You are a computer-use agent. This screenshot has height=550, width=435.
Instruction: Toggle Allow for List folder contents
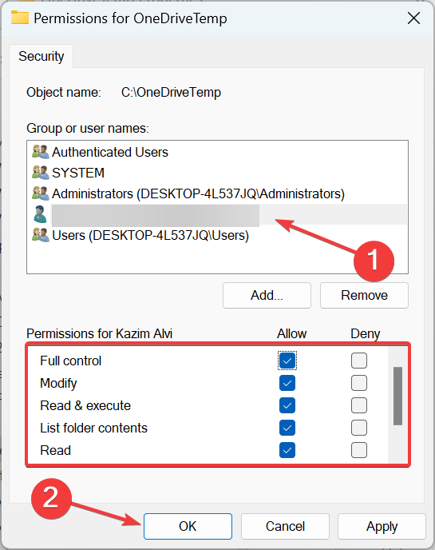[287, 428]
